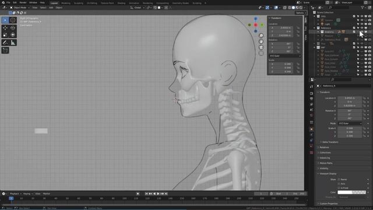This screenshot has width=373, height=210.
Task: Open the Render properties tab icon
Action: (x=311, y=93)
